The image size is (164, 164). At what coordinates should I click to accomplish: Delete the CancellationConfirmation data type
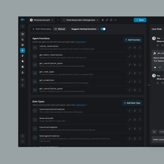coord(135,111)
